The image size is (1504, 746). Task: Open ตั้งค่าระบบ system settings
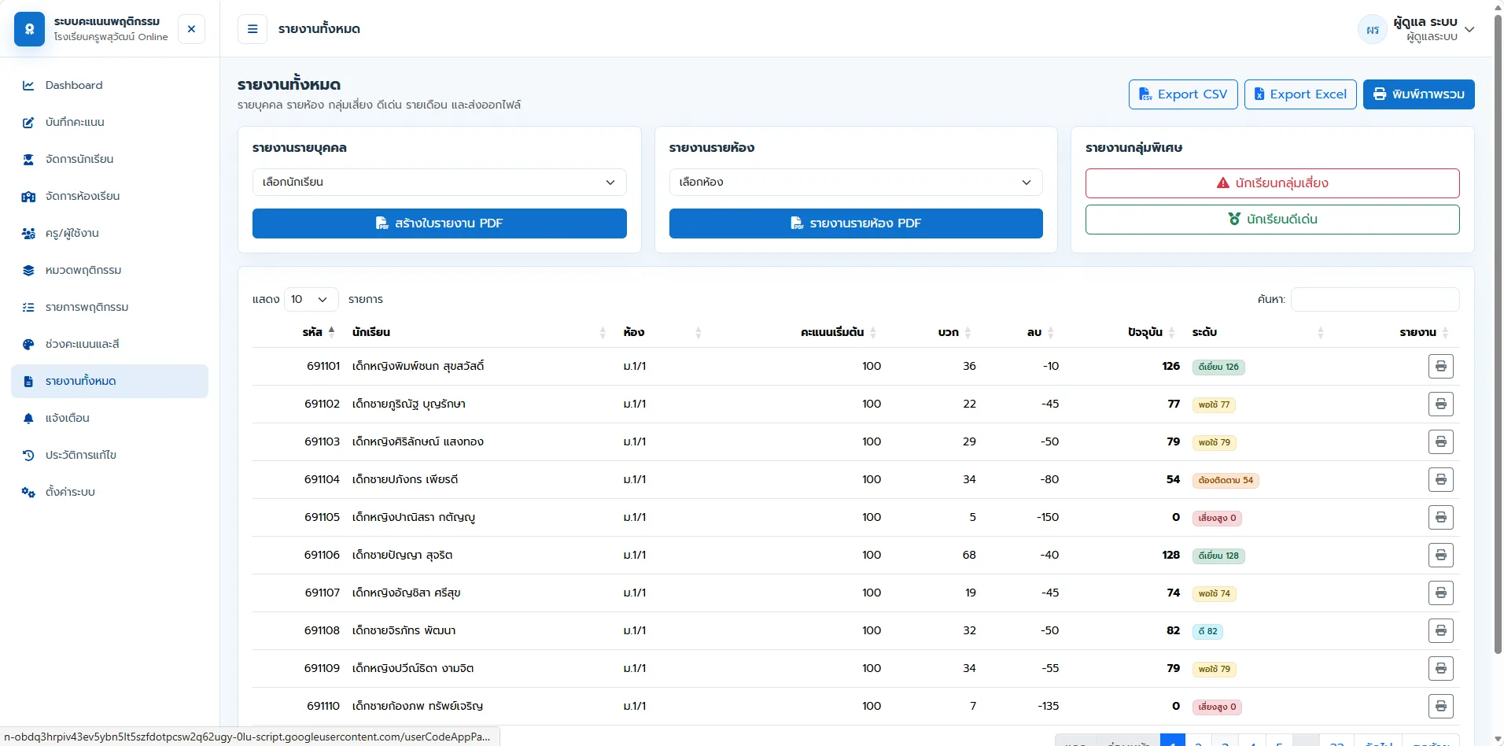coord(109,492)
